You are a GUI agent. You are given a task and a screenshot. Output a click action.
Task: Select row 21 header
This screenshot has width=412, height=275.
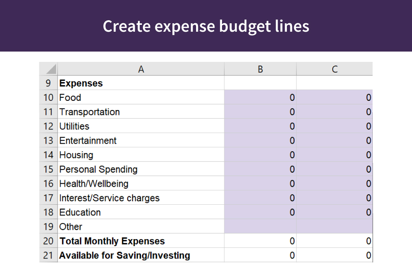(48, 255)
